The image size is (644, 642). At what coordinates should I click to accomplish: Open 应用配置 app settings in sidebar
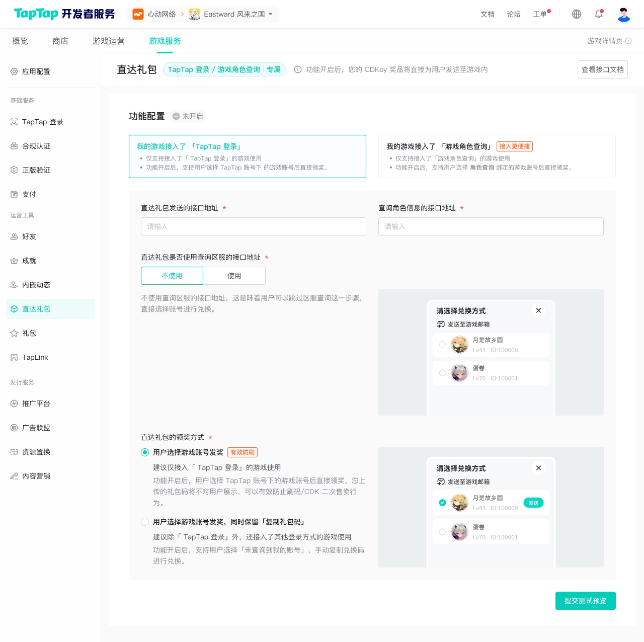pos(36,71)
